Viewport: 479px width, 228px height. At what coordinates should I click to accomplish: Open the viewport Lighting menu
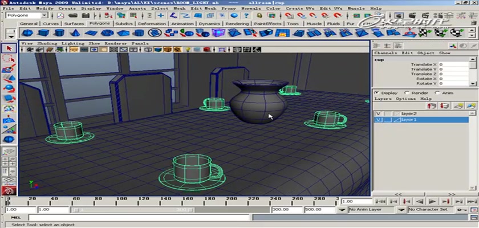[73, 43]
